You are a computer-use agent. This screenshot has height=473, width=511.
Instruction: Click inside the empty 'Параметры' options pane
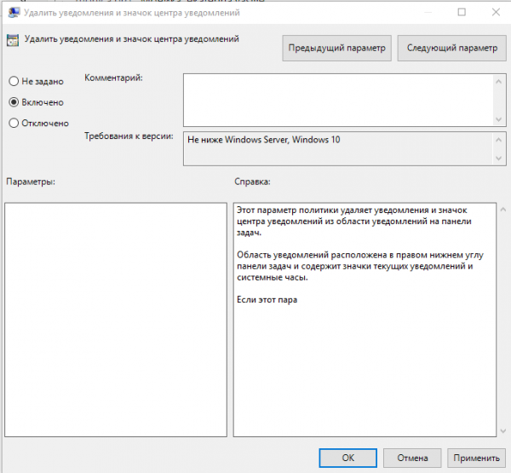coord(116,320)
